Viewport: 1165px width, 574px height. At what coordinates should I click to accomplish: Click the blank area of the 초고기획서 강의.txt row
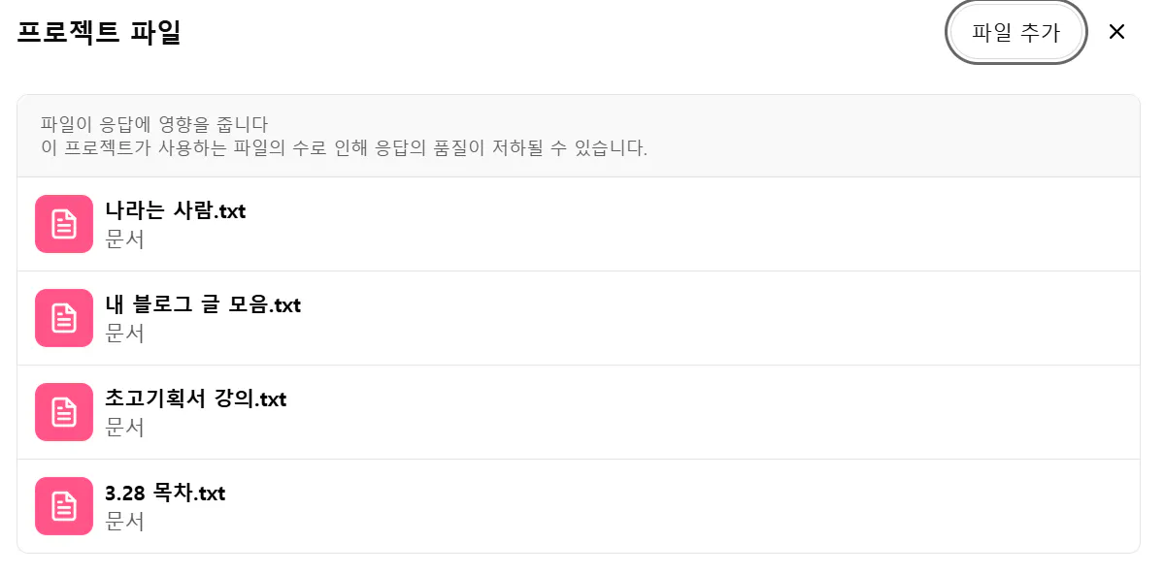(x=680, y=412)
